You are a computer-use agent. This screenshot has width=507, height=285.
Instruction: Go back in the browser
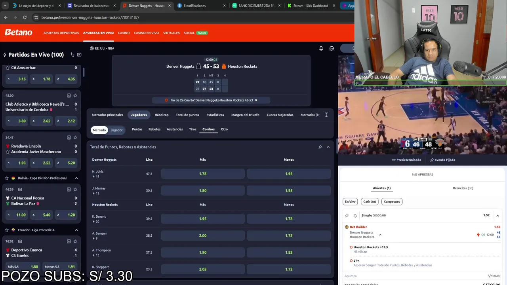pos(6,17)
